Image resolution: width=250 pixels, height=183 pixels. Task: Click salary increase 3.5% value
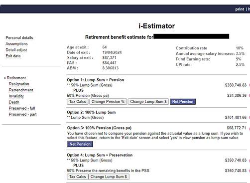(240, 53)
